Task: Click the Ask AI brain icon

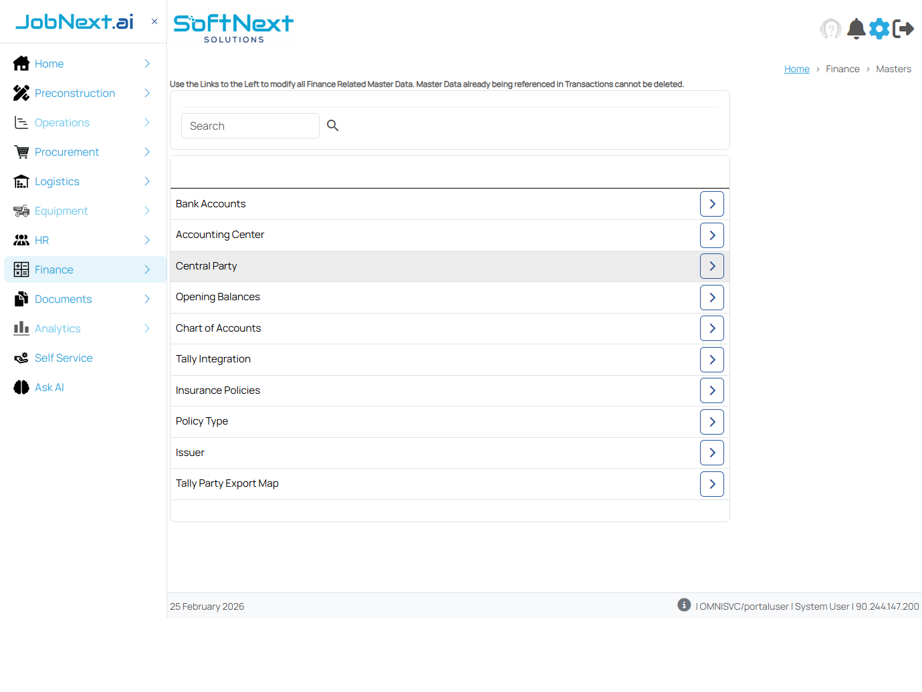Action: click(x=21, y=388)
